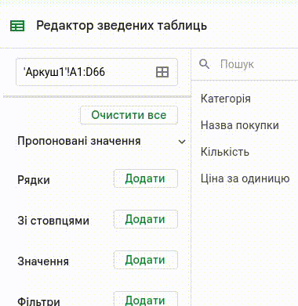Click the Фільтри section label

(38, 301)
